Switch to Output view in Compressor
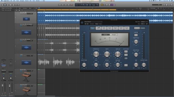This screenshot has width=174, height=97. 143,28
